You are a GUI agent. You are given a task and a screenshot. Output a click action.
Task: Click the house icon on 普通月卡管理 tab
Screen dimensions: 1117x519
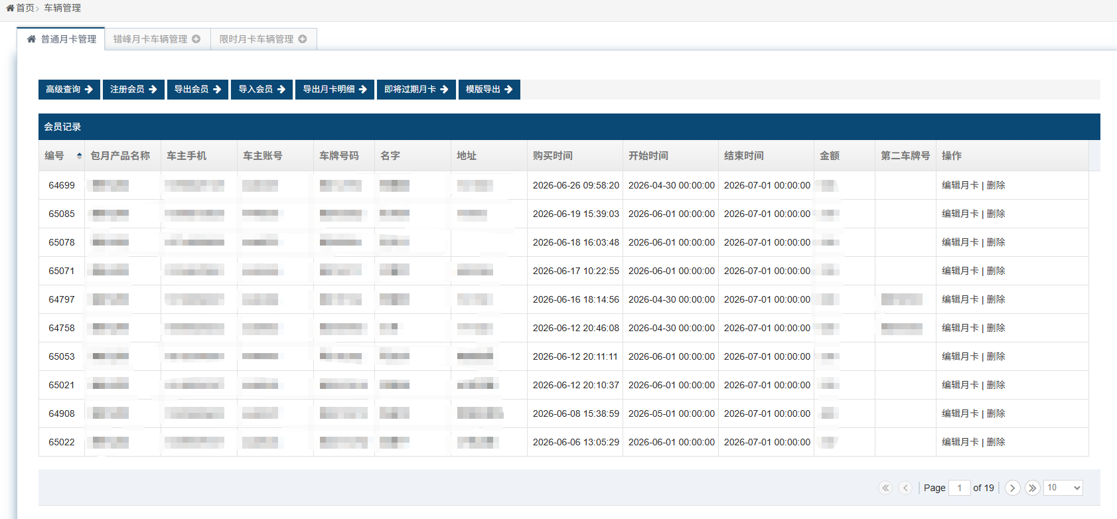(31, 39)
